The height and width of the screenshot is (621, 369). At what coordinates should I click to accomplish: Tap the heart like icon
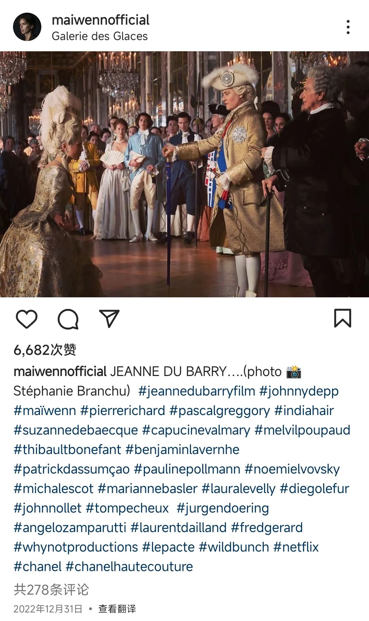coord(27,319)
